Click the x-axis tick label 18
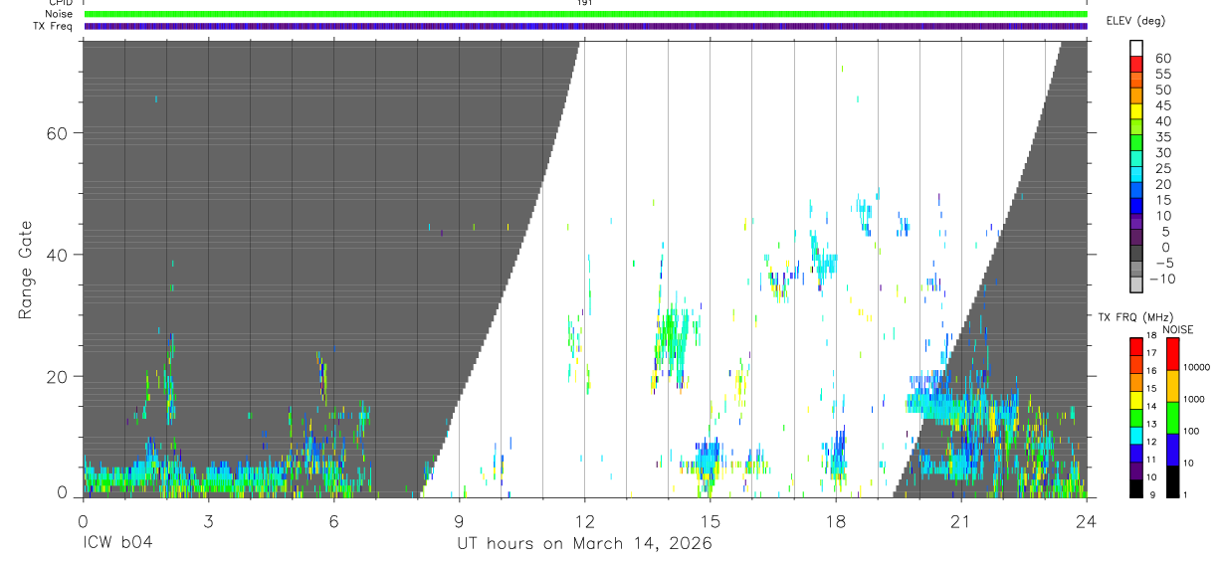The height and width of the screenshot is (564, 1222). 836,521
